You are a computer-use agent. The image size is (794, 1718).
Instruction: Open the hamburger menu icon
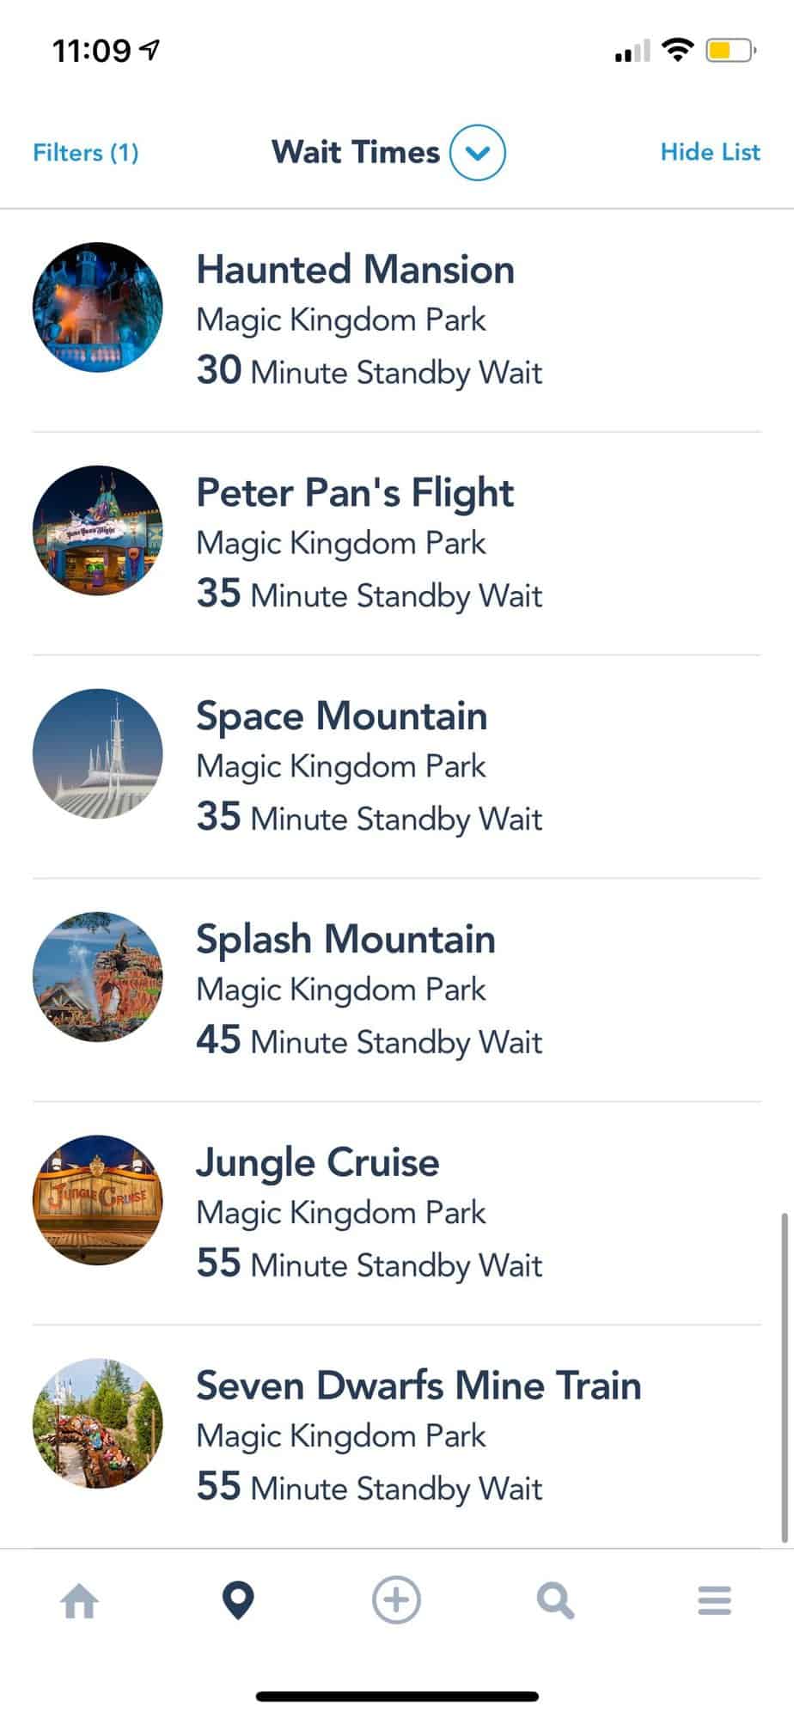coord(714,1601)
